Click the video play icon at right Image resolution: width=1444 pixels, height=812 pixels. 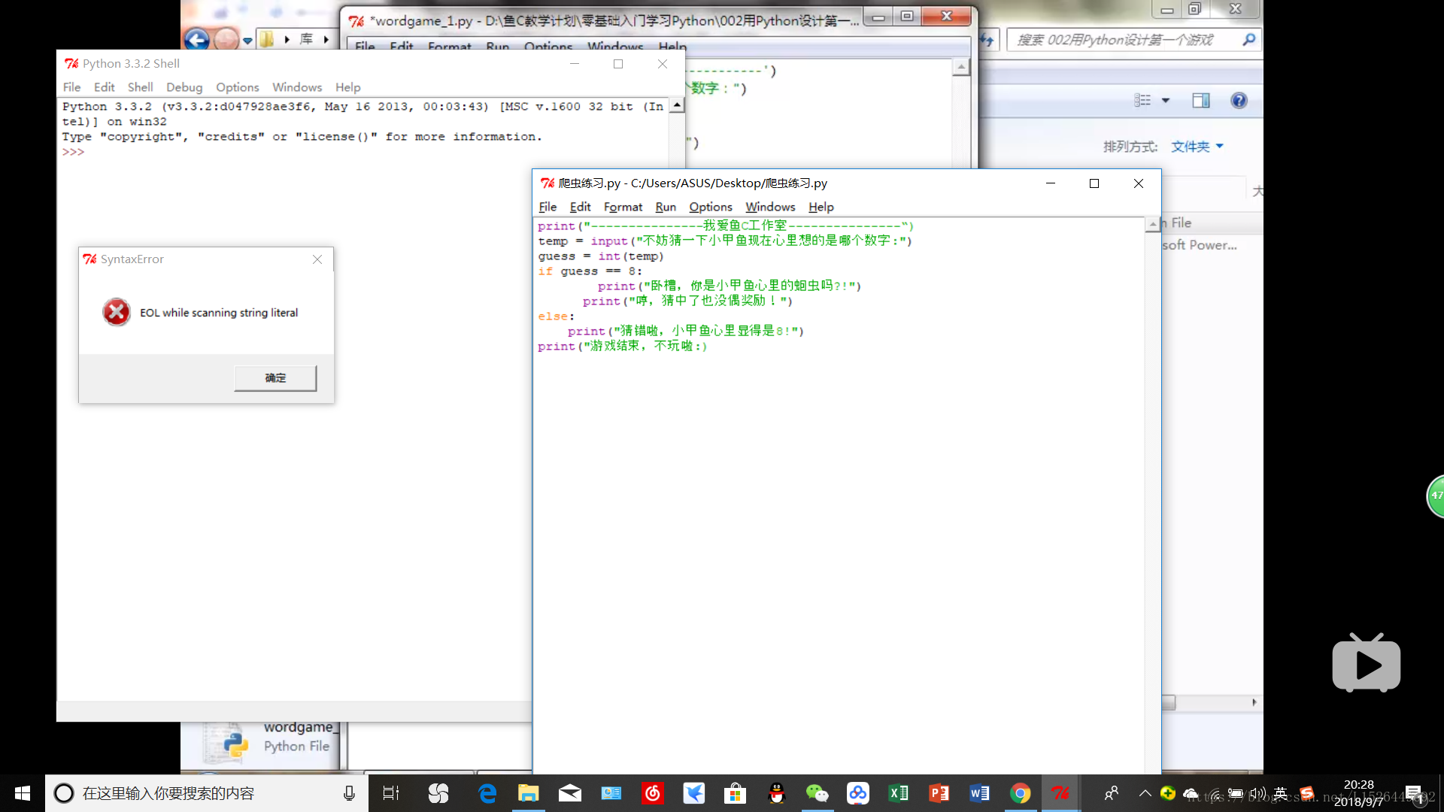point(1367,662)
